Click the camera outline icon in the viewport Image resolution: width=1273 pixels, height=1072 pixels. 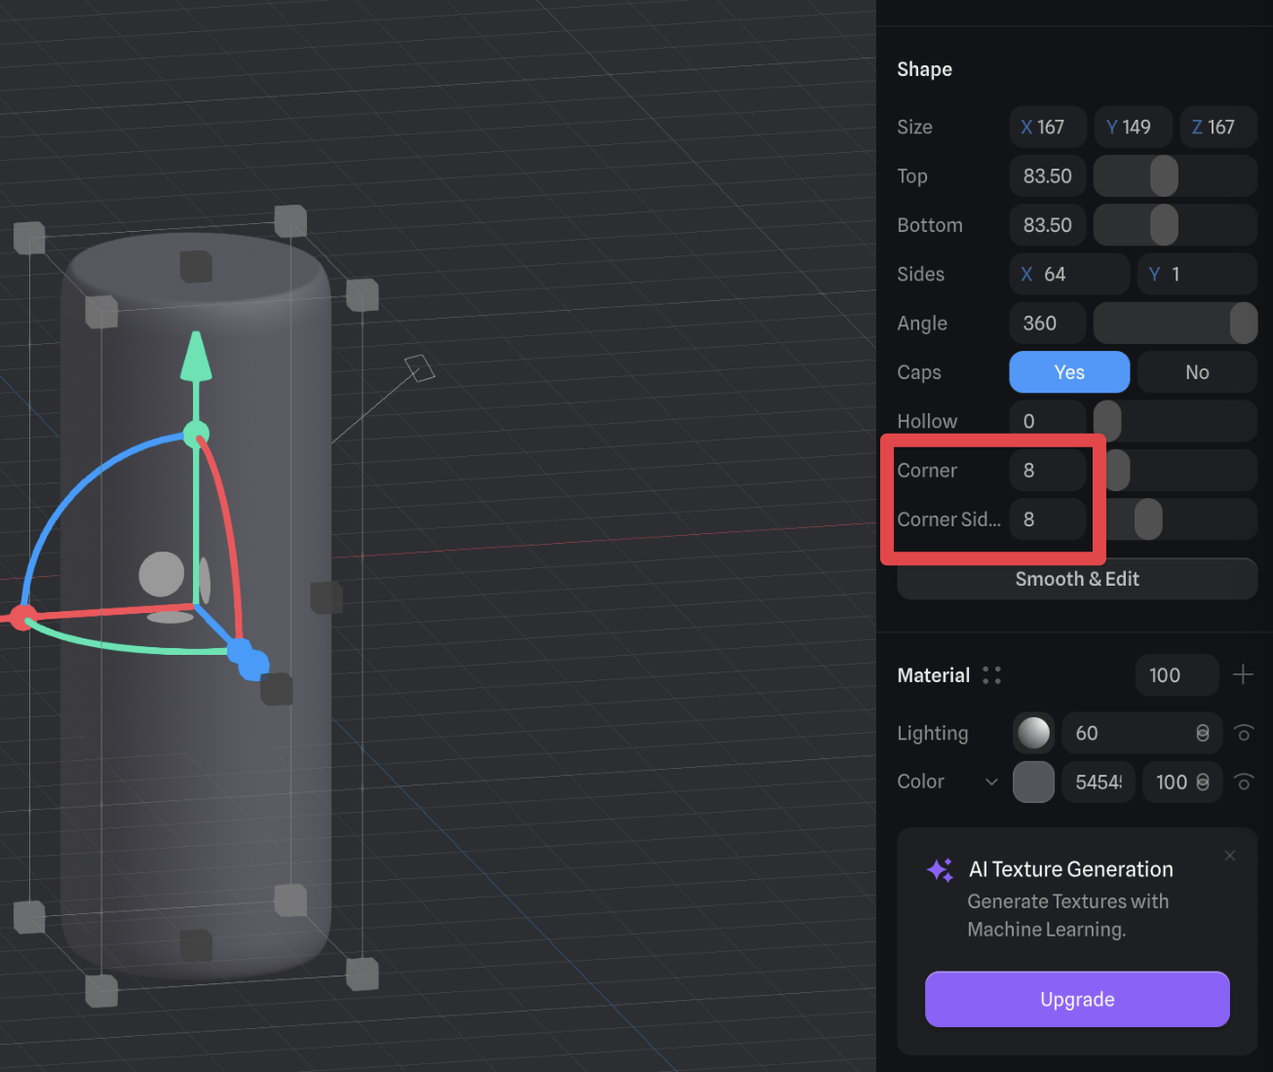[x=419, y=368]
